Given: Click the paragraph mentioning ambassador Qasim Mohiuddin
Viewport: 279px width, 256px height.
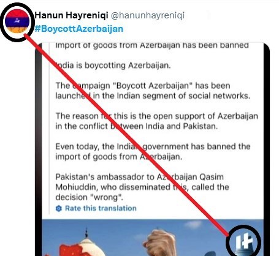Looking at the screenshot, I should [142, 187].
